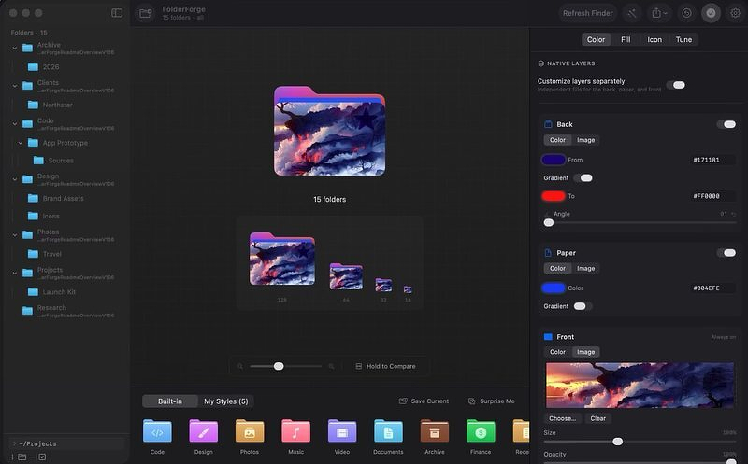The height and width of the screenshot is (464, 748).
Task: Switch Paper layer to Image mode
Action: coord(586,269)
